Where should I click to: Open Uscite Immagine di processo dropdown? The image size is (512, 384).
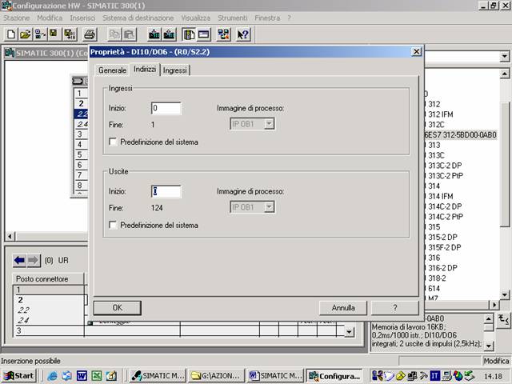click(270, 207)
